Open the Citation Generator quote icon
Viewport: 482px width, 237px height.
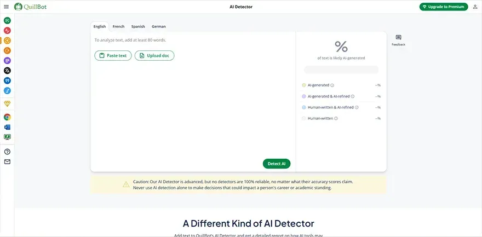point(7,80)
